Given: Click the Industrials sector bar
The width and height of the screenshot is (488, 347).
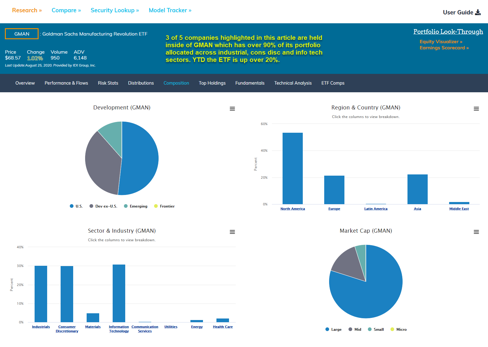Looking at the screenshot, I should click(41, 294).
